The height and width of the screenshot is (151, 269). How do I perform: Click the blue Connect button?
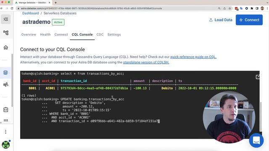click(249, 20)
